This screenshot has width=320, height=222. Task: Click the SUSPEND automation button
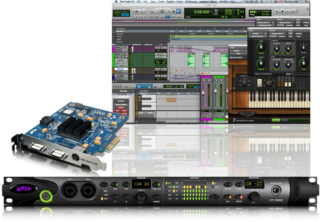(121, 101)
